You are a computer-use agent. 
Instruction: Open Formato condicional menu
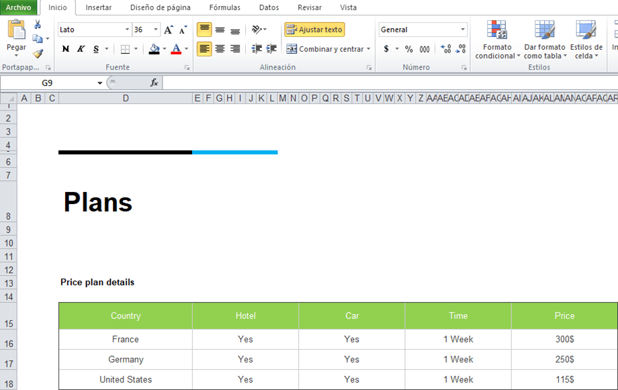pyautogui.click(x=497, y=40)
